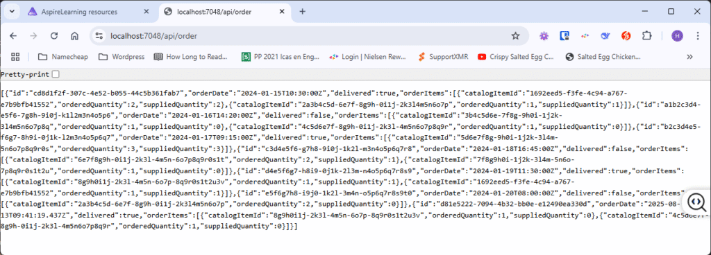Open the blue password manager extension
This screenshot has height=255, width=711.
564,36
